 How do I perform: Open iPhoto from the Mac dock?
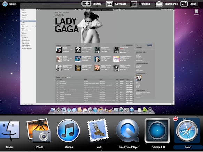(x=100, y=110)
